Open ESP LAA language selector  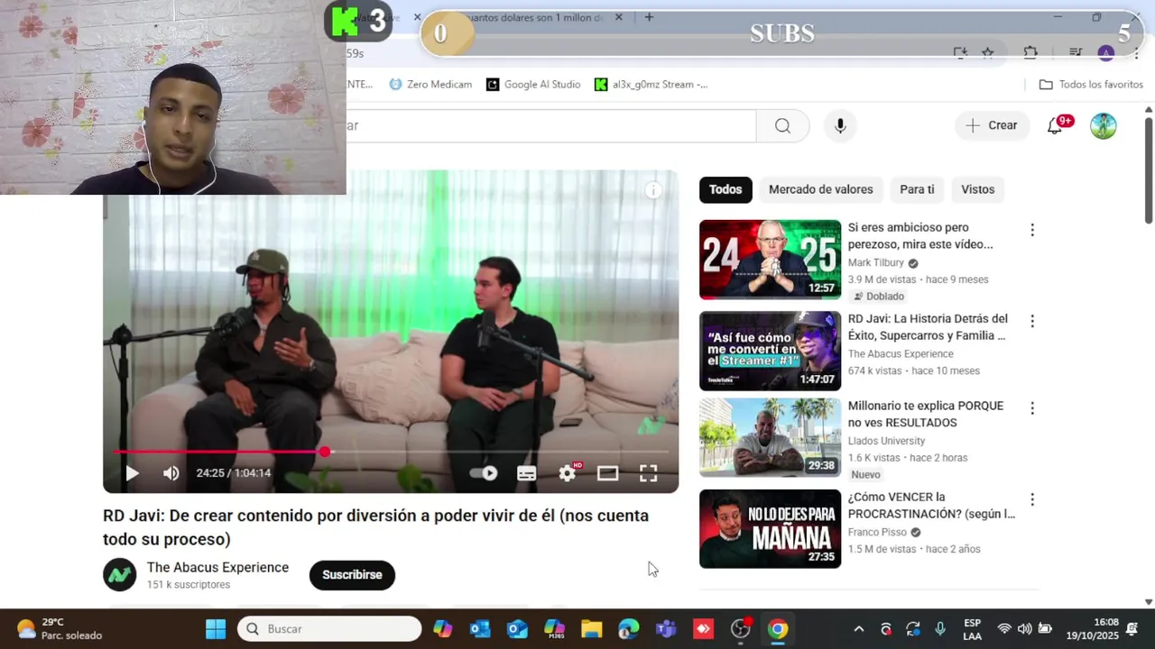click(x=972, y=629)
